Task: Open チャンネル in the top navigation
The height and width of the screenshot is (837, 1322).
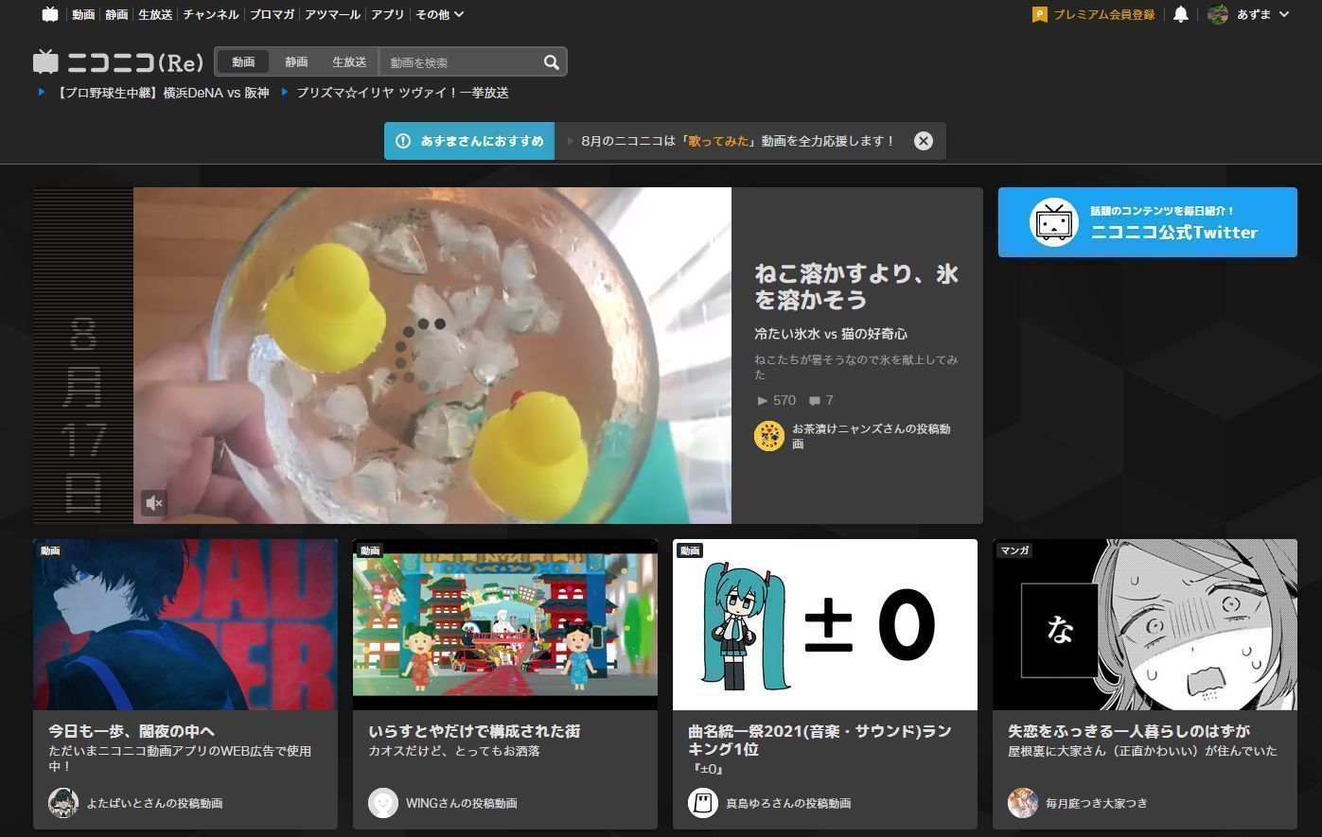Action: click(x=211, y=14)
